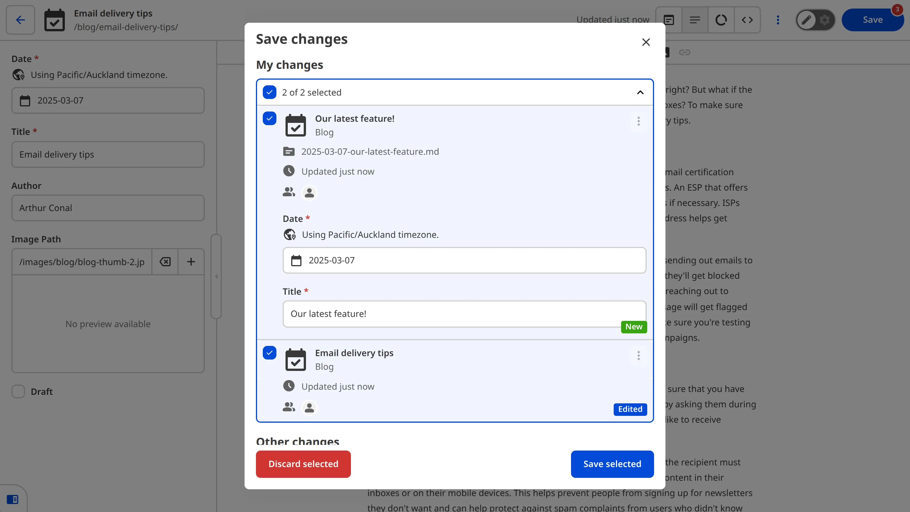Open the kebab menu for Email delivery tips
910x512 pixels.
[638, 356]
